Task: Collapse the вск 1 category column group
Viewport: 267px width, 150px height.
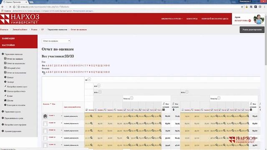Action: pyautogui.click(x=100, y=92)
